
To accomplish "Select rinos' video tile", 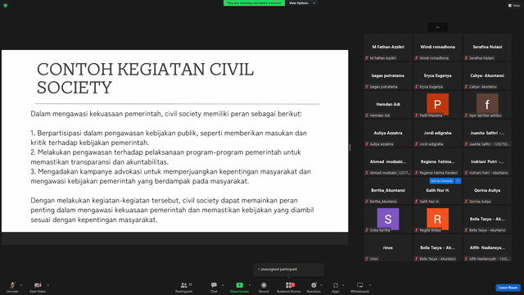I will 388,247.
